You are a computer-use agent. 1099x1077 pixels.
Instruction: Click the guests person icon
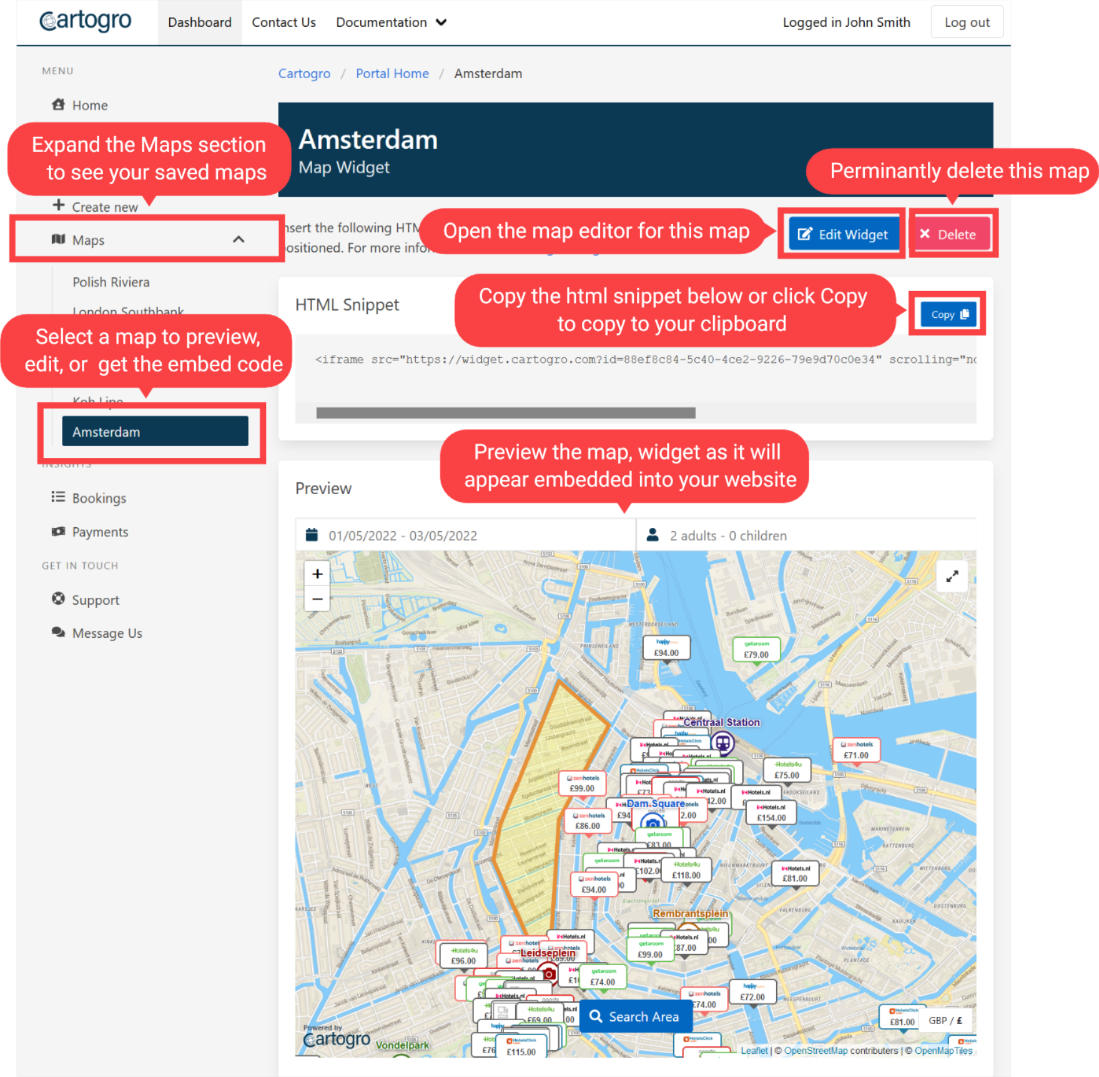point(653,535)
